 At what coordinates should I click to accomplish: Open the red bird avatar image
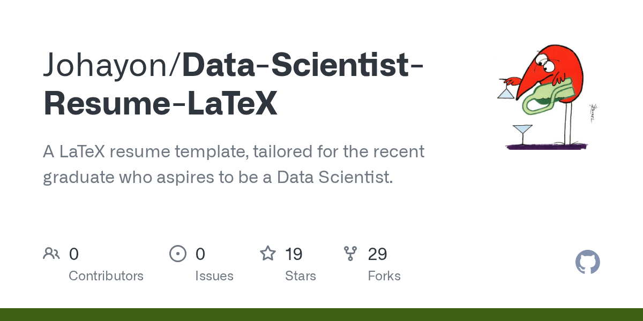click(548, 96)
